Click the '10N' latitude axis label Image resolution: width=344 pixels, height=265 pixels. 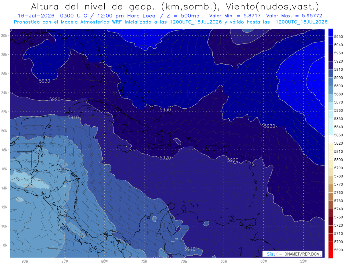[x=5, y=226]
